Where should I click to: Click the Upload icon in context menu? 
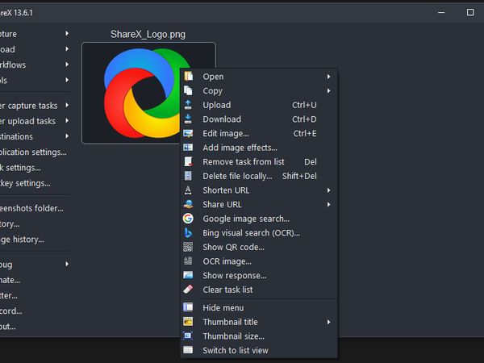coord(188,105)
